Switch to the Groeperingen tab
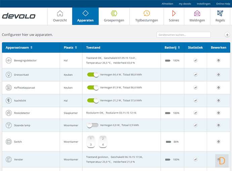 pos(114,16)
